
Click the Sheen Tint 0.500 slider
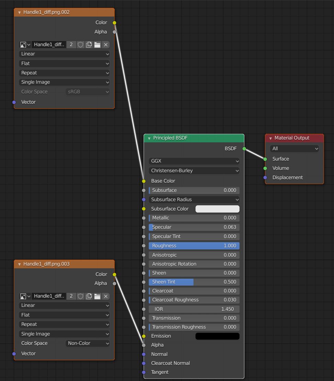pos(194,282)
